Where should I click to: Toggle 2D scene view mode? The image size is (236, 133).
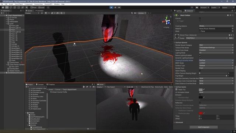pyautogui.click(x=42, y=13)
